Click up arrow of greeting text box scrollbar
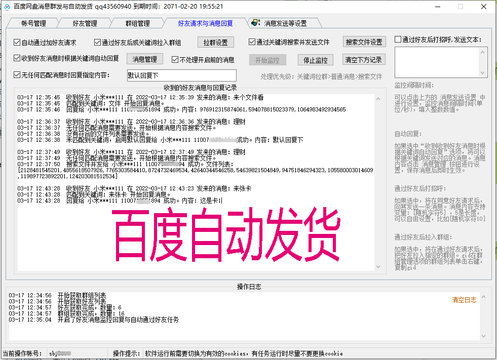This screenshot has height=360, width=497. coord(482,52)
